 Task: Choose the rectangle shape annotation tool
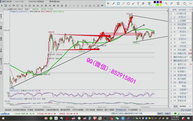[118, 3]
